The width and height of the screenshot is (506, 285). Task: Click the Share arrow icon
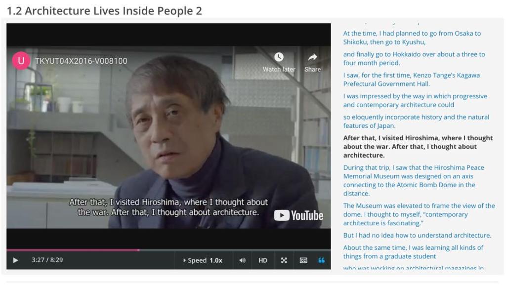click(312, 62)
